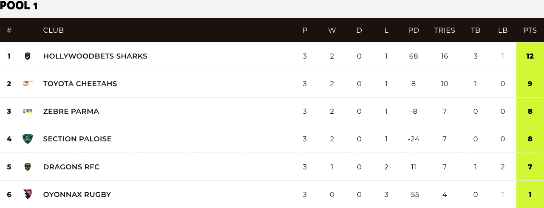
Task: Open the Toyota Cheetahs team name
Action: 80,84
